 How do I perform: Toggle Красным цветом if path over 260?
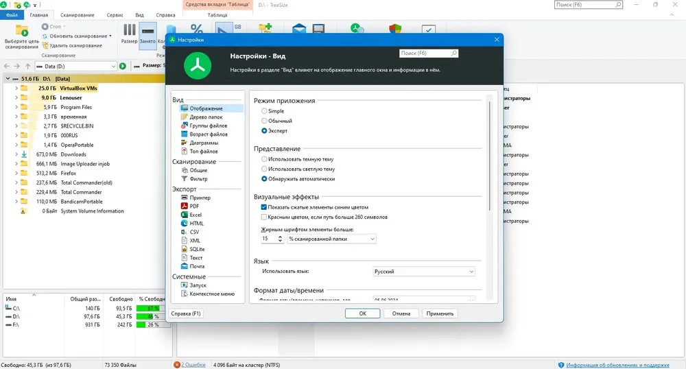point(264,217)
